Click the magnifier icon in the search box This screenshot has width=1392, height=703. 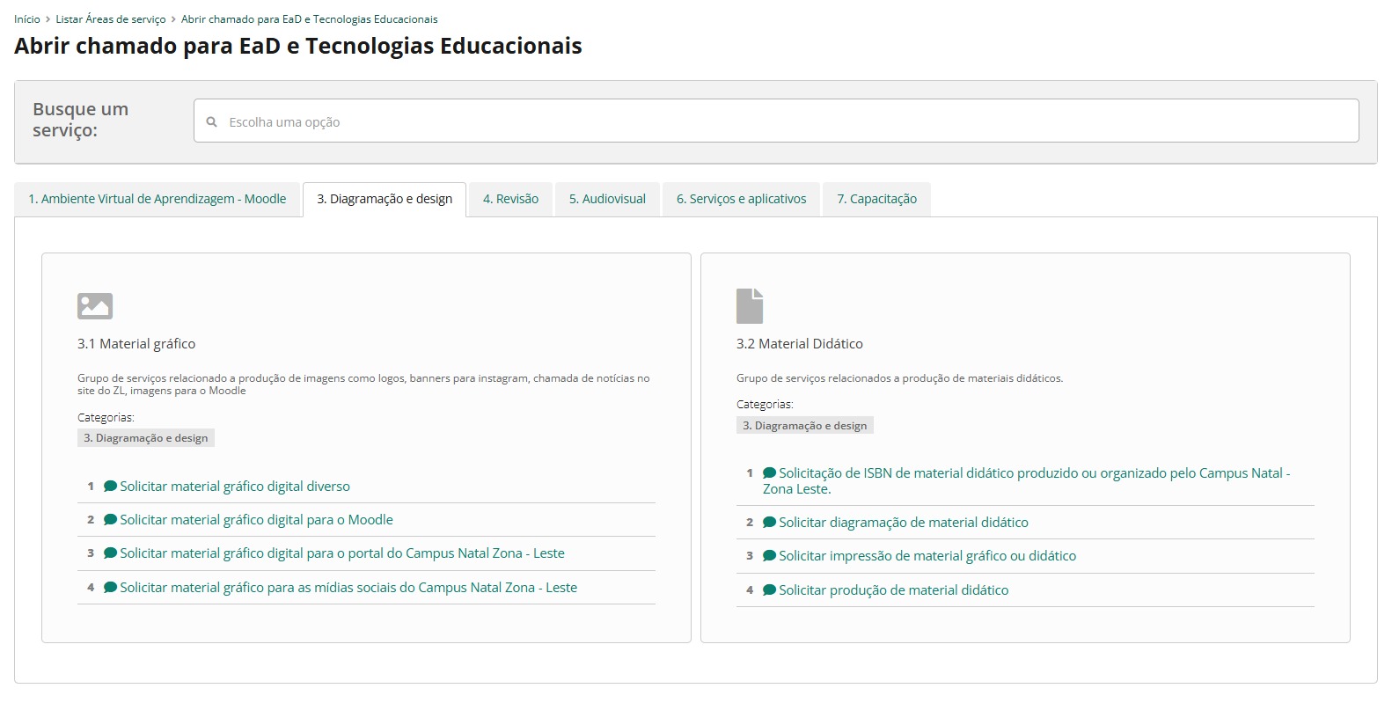point(212,122)
